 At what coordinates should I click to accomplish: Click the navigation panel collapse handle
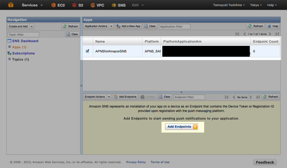[82, 85]
